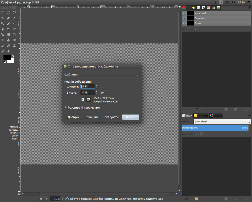
Task: Select the Eraser tool
Action: 9,45
